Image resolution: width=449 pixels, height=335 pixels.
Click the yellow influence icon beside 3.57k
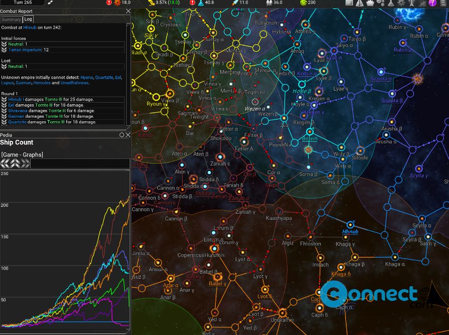(151, 3)
